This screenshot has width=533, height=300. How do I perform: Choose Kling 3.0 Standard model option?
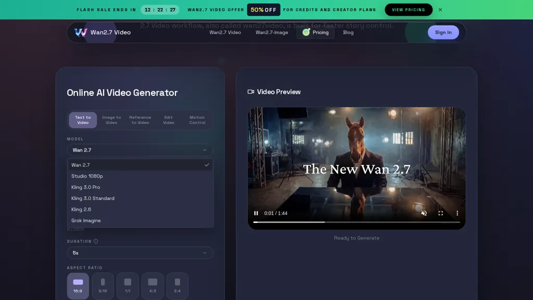tap(140, 198)
